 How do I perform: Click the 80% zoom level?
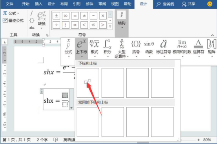207,140
